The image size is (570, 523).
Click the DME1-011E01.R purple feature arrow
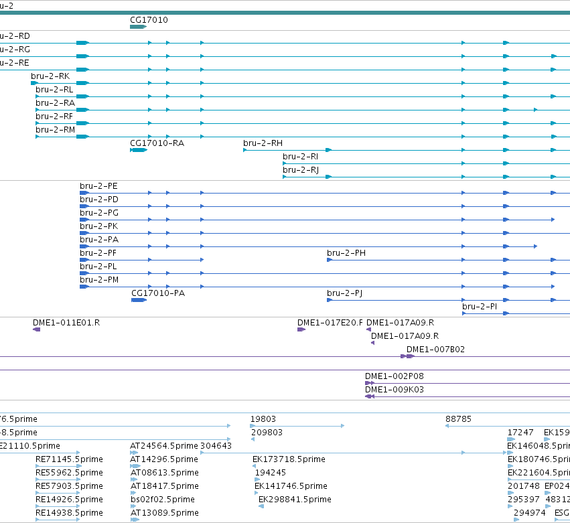[x=36, y=329]
